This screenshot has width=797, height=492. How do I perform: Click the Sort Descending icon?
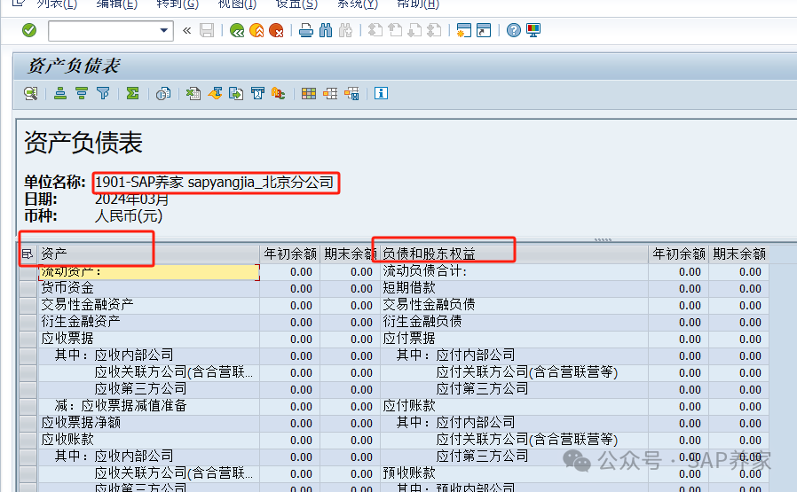tap(82, 93)
